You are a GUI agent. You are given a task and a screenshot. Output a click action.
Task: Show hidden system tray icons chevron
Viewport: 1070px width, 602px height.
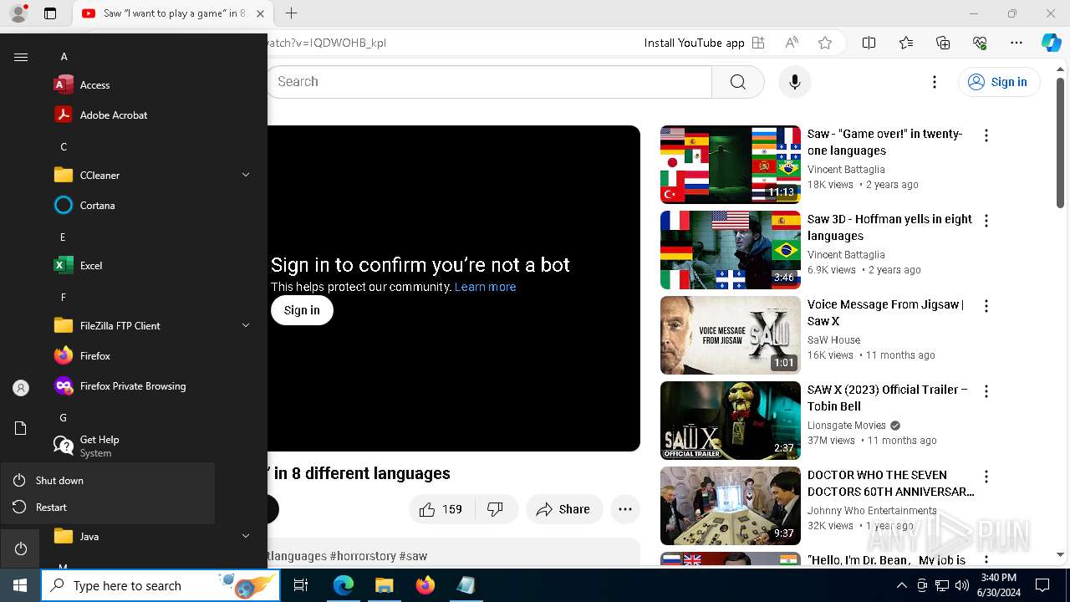coord(901,585)
